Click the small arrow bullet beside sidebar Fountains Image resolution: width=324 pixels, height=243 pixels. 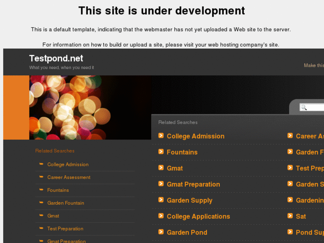point(41,189)
